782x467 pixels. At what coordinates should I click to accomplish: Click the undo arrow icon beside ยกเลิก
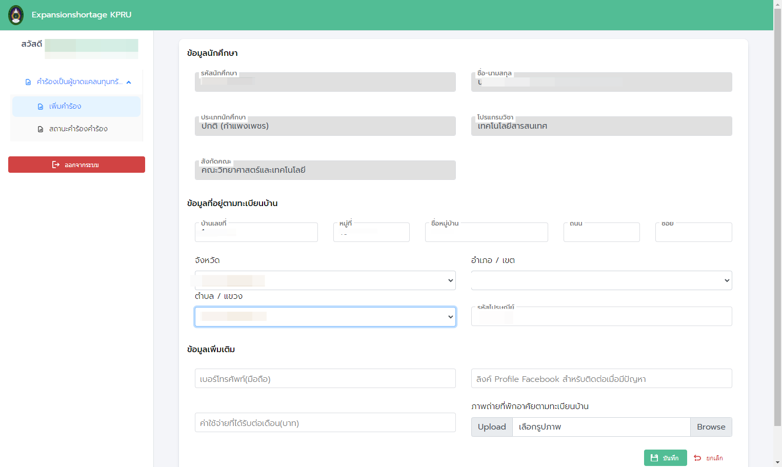697,458
